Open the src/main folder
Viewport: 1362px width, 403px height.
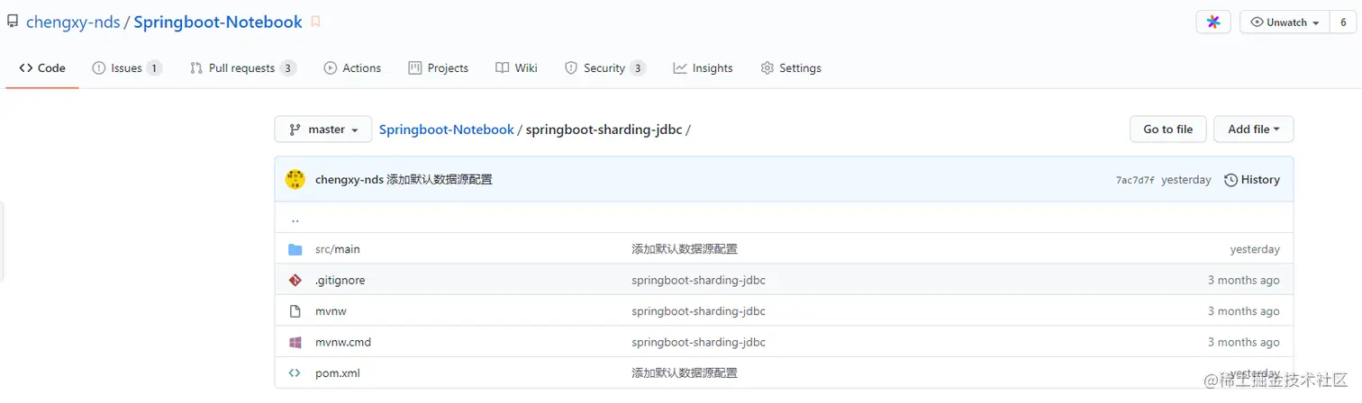338,249
